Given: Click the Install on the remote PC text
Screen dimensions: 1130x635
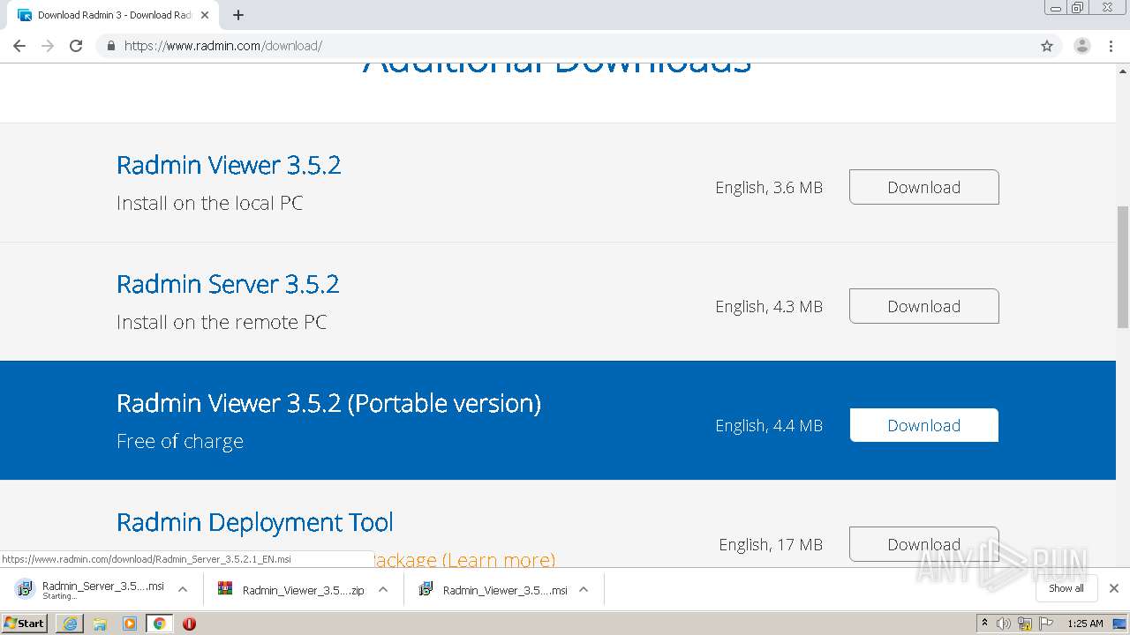Looking at the screenshot, I should click(x=222, y=322).
